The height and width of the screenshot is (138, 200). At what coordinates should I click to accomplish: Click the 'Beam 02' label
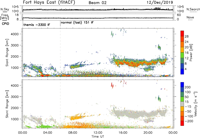pyautogui.click(x=97, y=3)
